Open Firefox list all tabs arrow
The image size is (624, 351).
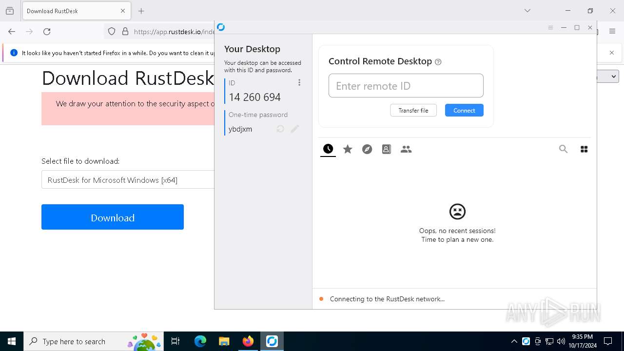pyautogui.click(x=527, y=11)
